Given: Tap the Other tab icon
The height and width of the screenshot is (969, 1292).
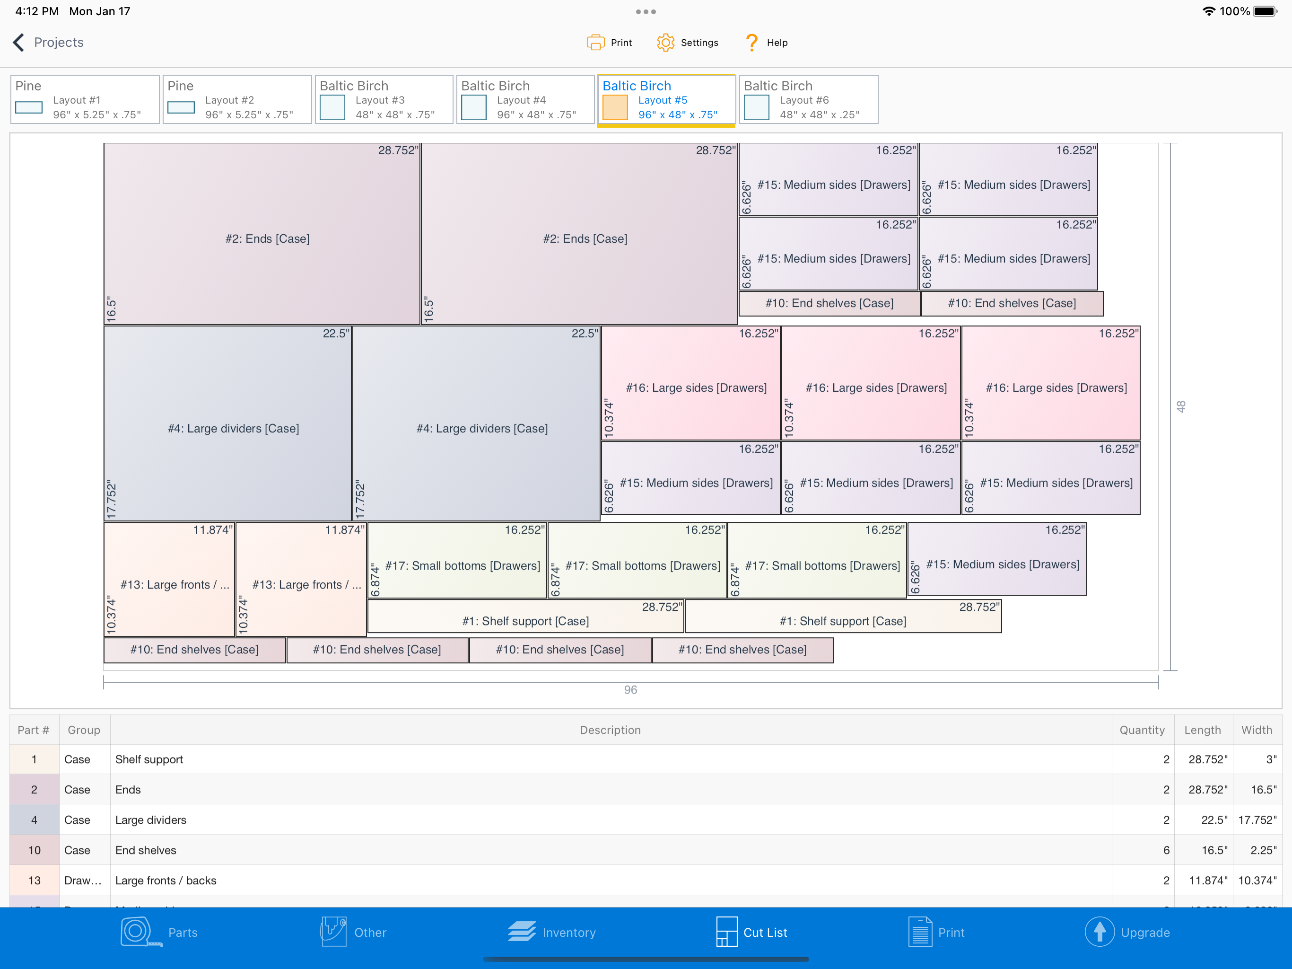Looking at the screenshot, I should (x=333, y=932).
